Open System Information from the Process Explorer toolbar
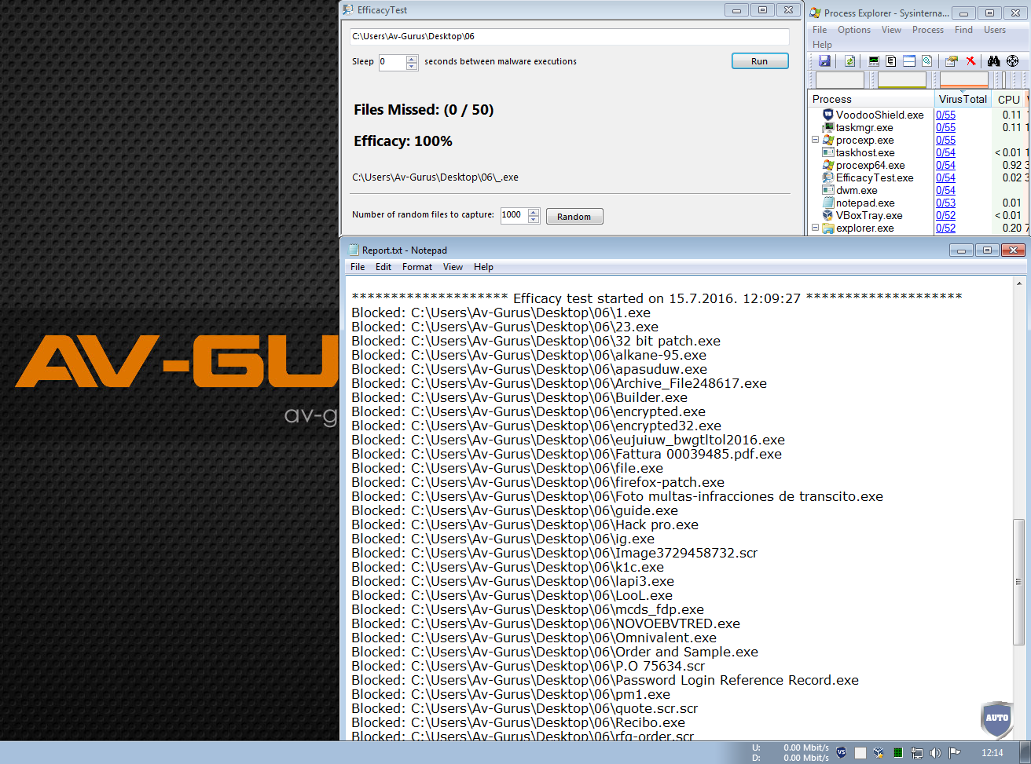The image size is (1031, 764). point(873,61)
